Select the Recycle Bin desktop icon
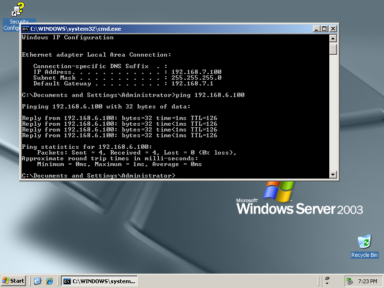 pyautogui.click(x=364, y=242)
